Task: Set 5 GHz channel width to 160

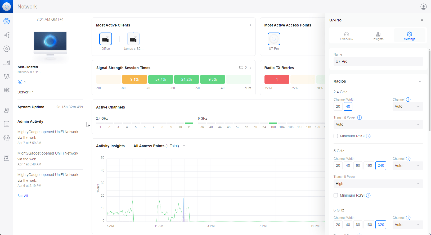Action: tap(369, 166)
